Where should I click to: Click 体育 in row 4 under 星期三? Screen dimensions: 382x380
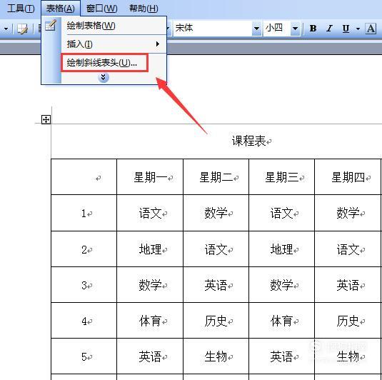pyautogui.click(x=281, y=321)
